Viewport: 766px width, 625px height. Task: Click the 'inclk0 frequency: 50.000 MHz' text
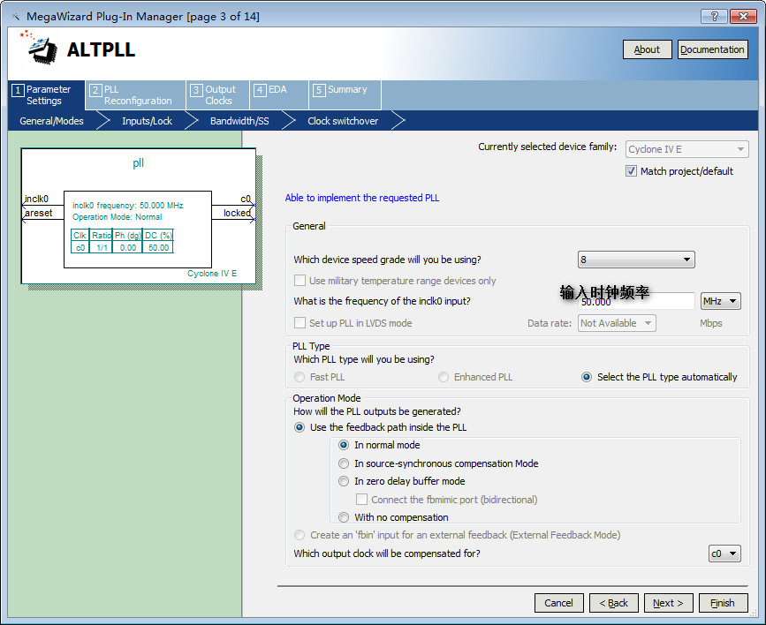click(x=127, y=206)
